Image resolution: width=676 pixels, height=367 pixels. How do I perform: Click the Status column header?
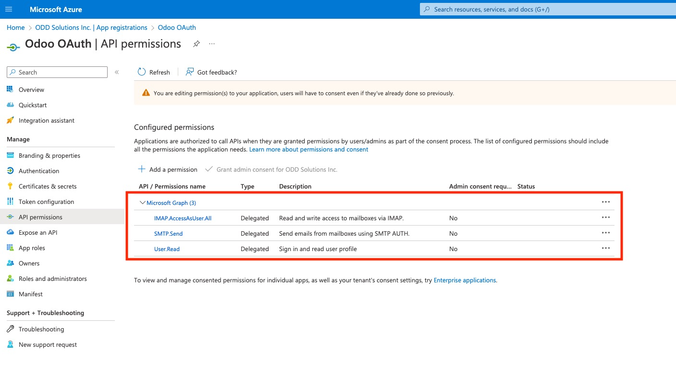526,186
